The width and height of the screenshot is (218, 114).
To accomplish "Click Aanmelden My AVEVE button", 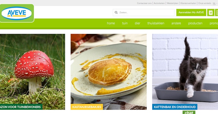I will (x=191, y=12).
